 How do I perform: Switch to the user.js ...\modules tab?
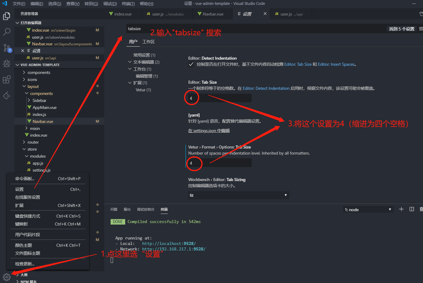(x=168, y=14)
